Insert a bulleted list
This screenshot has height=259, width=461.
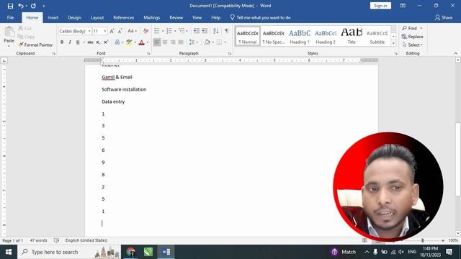coord(157,31)
